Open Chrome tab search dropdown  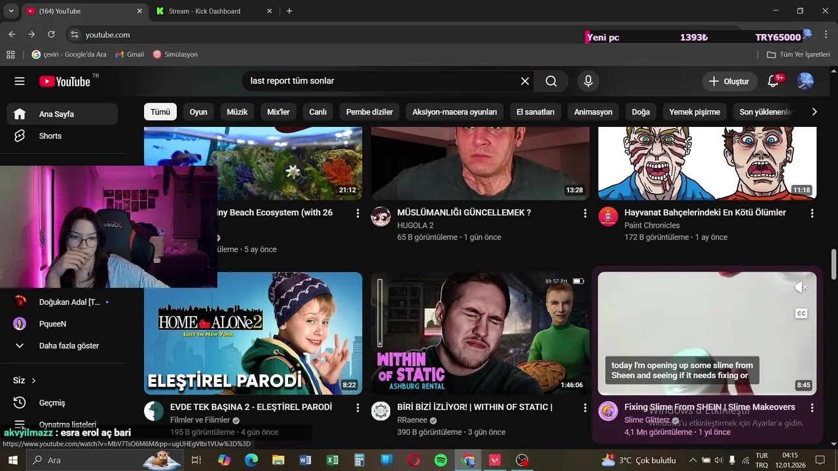pyautogui.click(x=11, y=11)
